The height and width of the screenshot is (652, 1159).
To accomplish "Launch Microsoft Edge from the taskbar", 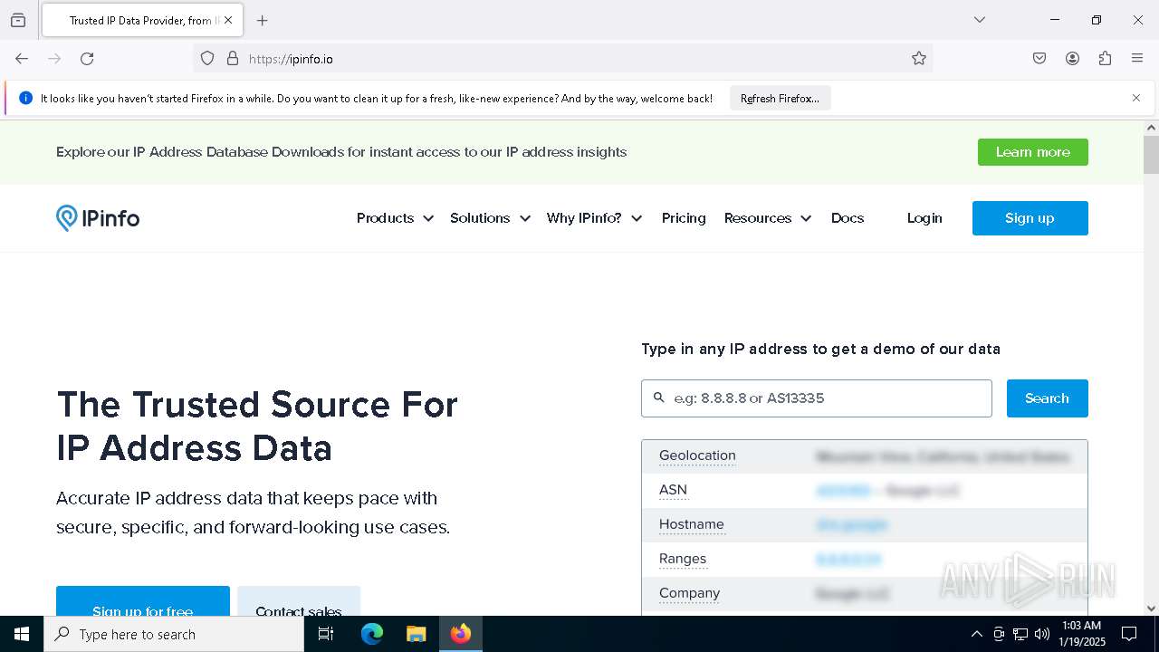I will click(372, 634).
